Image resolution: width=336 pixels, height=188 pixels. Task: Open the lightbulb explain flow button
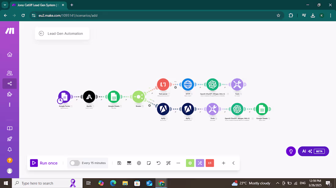(291, 151)
